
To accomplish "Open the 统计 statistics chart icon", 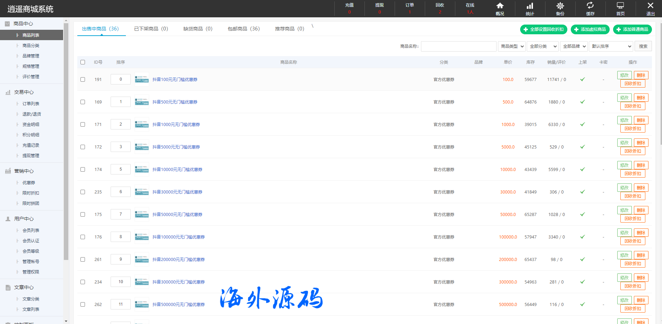I will pos(530,6).
